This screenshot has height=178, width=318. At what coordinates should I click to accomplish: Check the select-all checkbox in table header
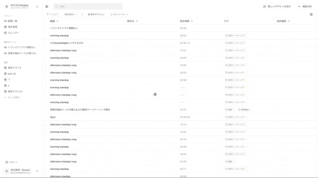[x=45, y=21]
